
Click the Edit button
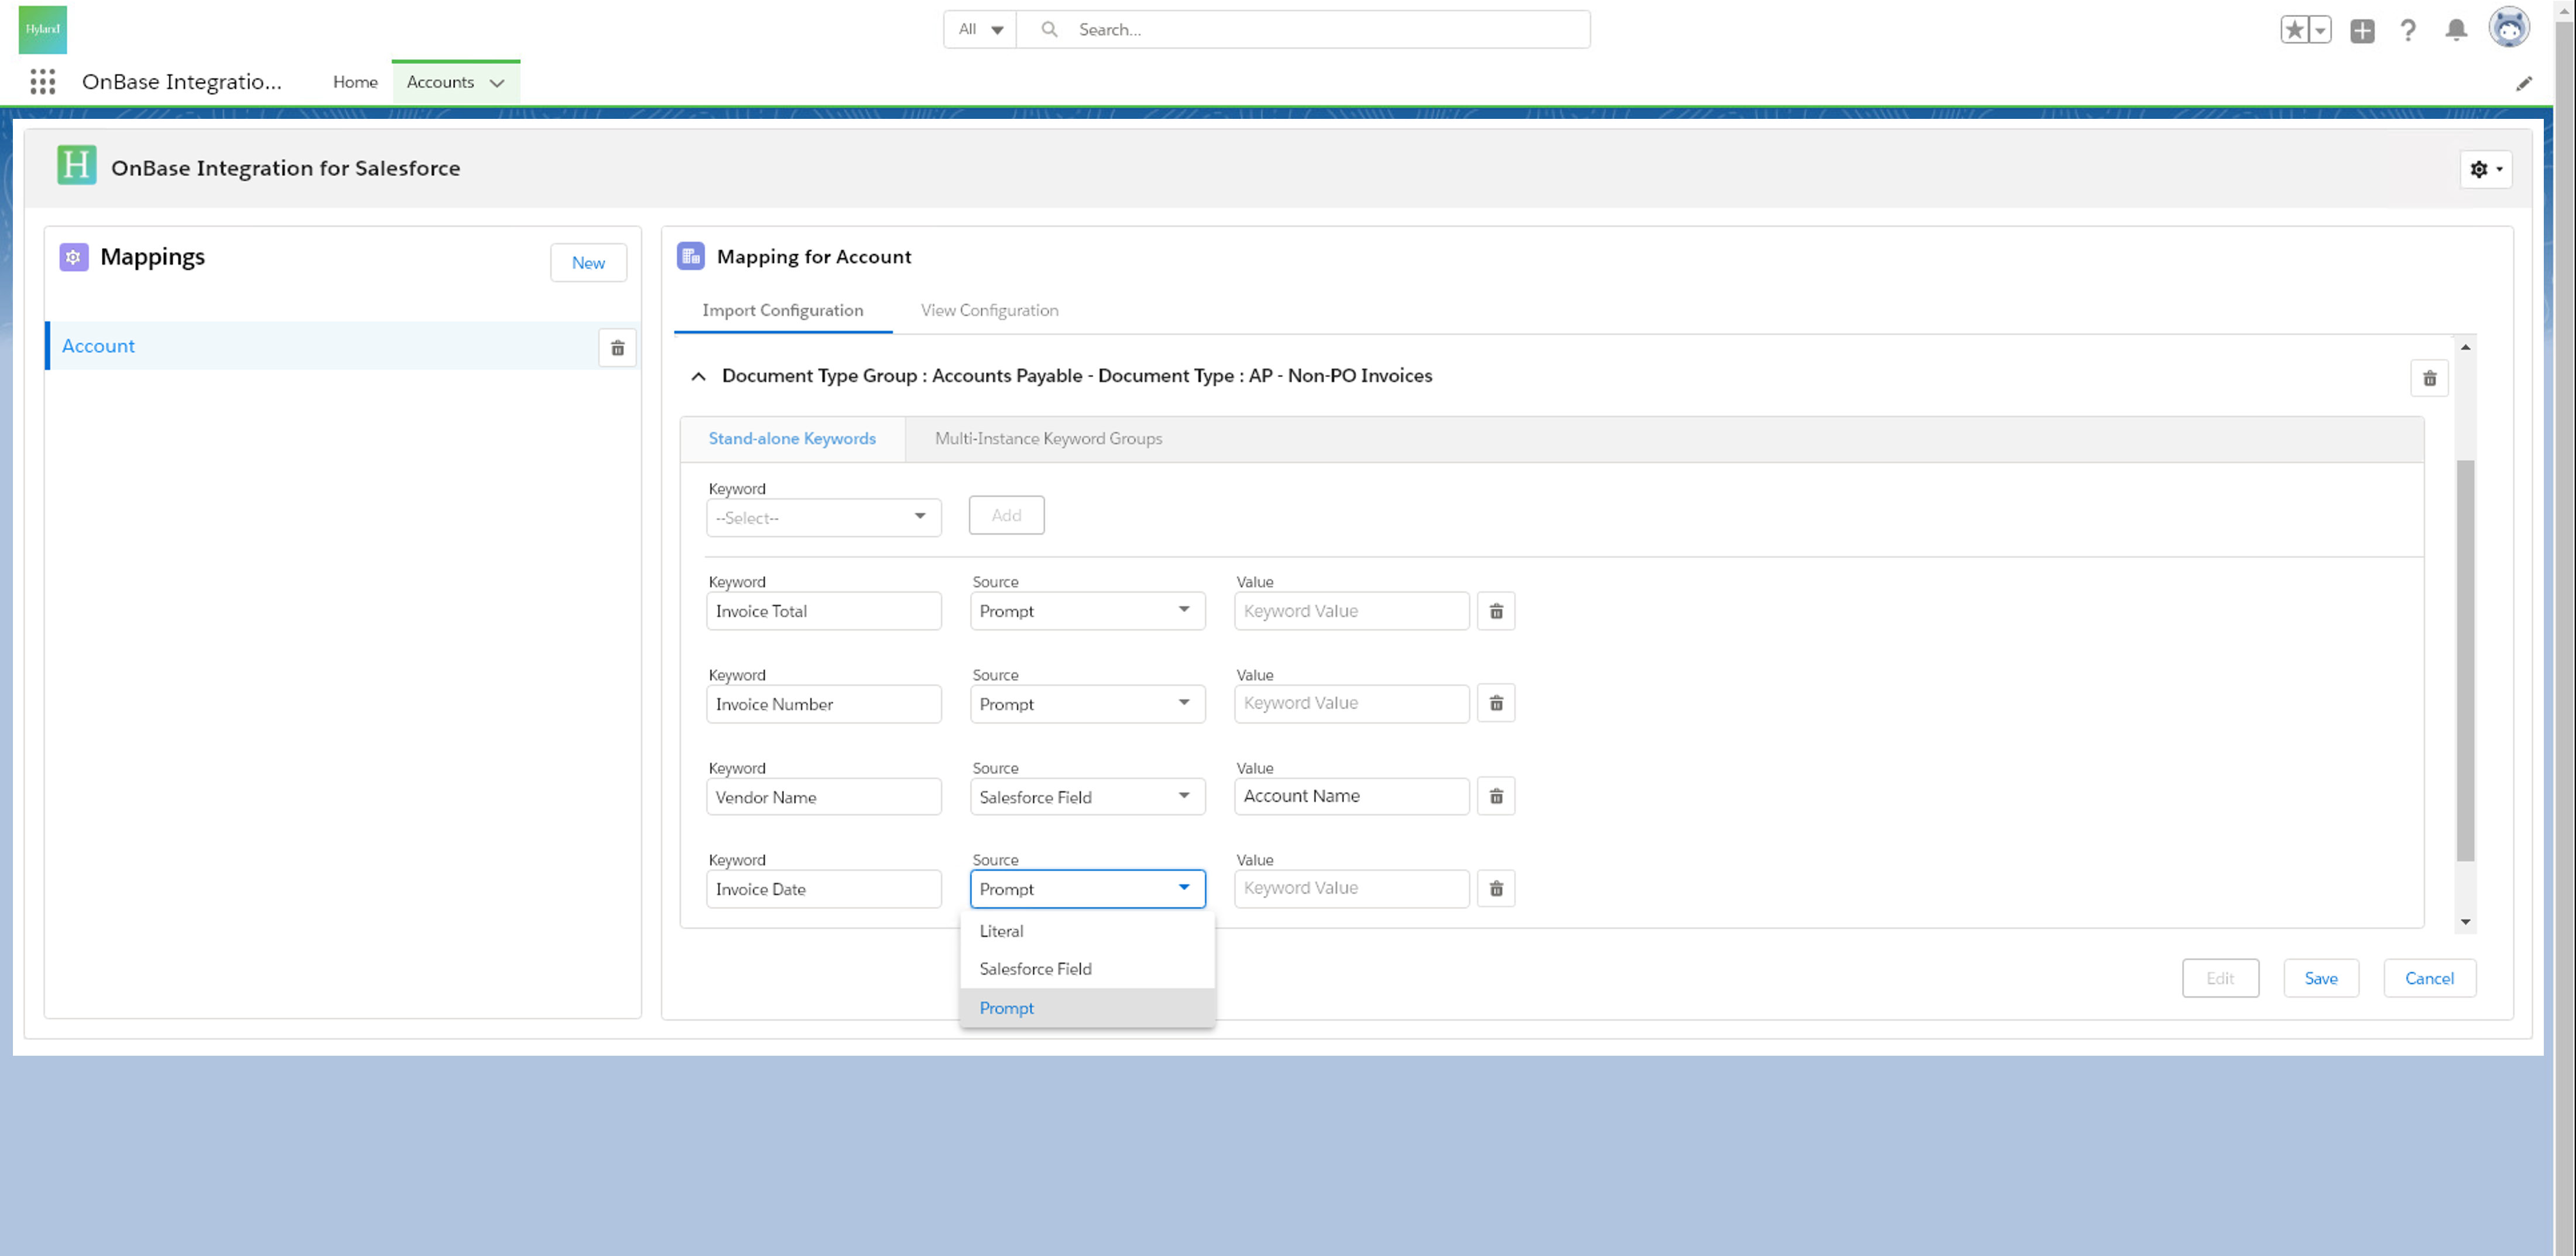2220,978
